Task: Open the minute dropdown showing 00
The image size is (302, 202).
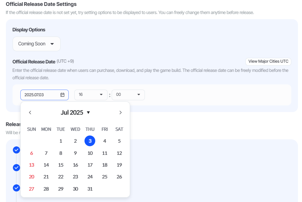Action: 128,95
